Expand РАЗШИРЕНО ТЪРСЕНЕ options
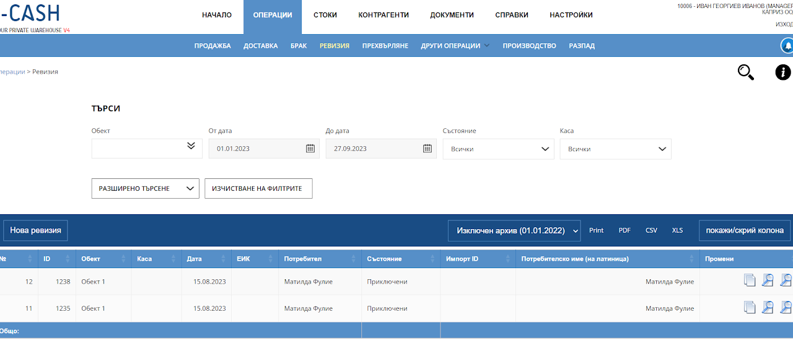This screenshot has width=793, height=343. tap(145, 188)
